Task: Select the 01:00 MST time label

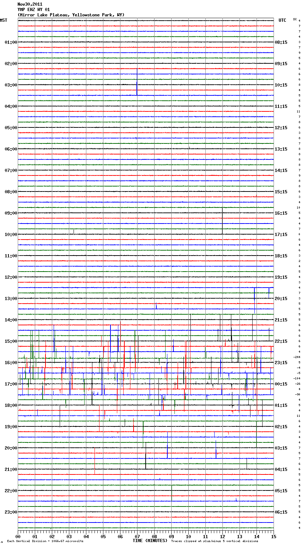Action: pyautogui.click(x=11, y=42)
